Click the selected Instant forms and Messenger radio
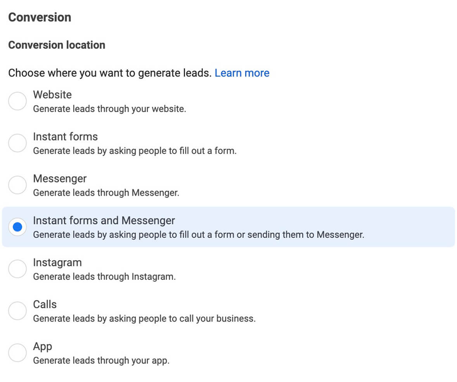The height and width of the screenshot is (382, 457). pyautogui.click(x=18, y=227)
